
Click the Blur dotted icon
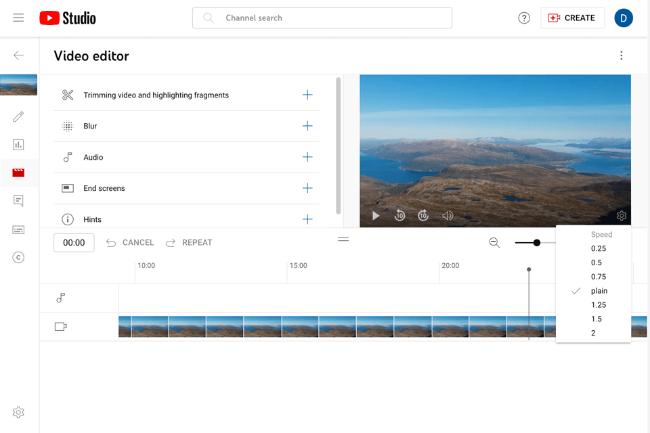click(x=68, y=126)
